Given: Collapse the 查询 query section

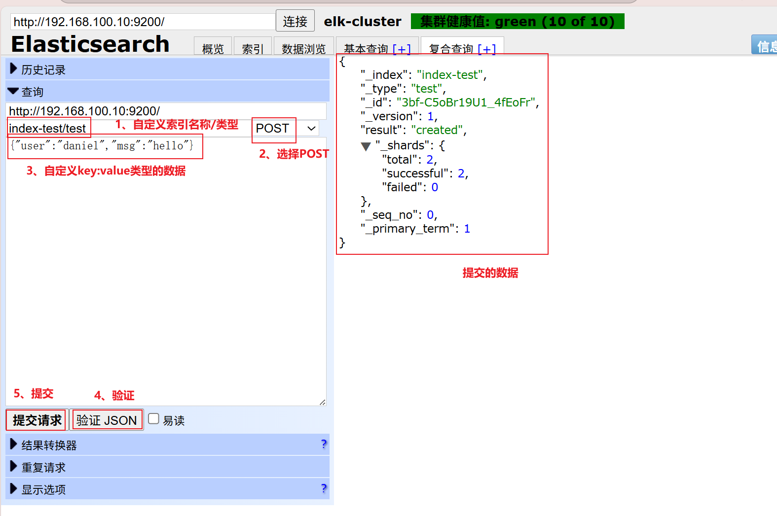Looking at the screenshot, I should click(x=167, y=92).
